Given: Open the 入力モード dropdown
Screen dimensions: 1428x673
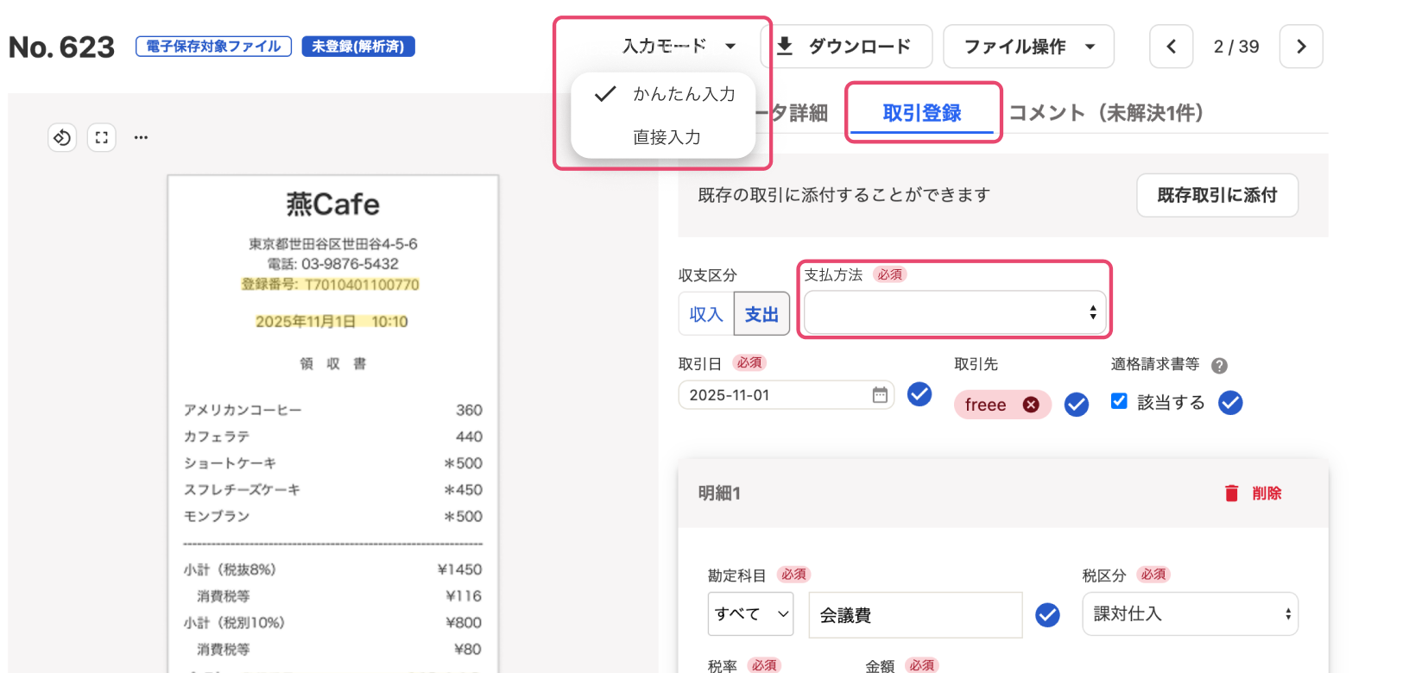Looking at the screenshot, I should click(679, 47).
